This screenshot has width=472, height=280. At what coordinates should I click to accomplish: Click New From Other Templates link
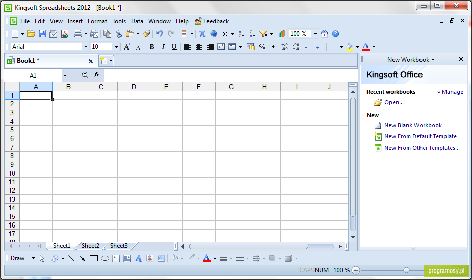tap(422, 148)
